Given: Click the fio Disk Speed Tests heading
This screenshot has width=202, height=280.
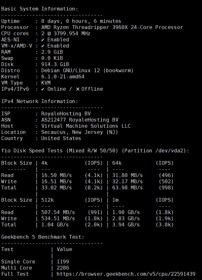Looking at the screenshot, I should 95,150.
